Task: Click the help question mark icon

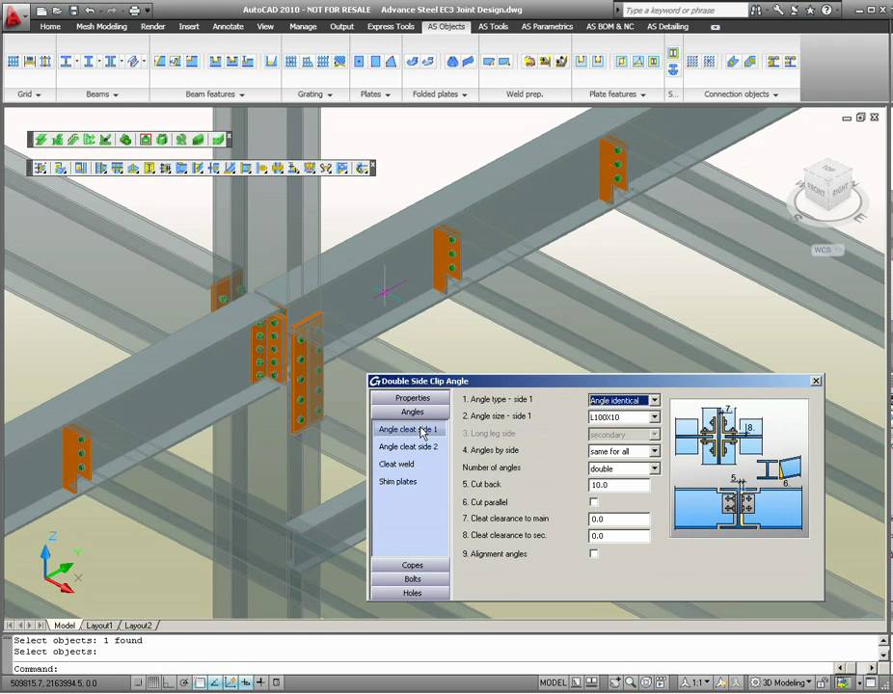Action: [x=826, y=11]
